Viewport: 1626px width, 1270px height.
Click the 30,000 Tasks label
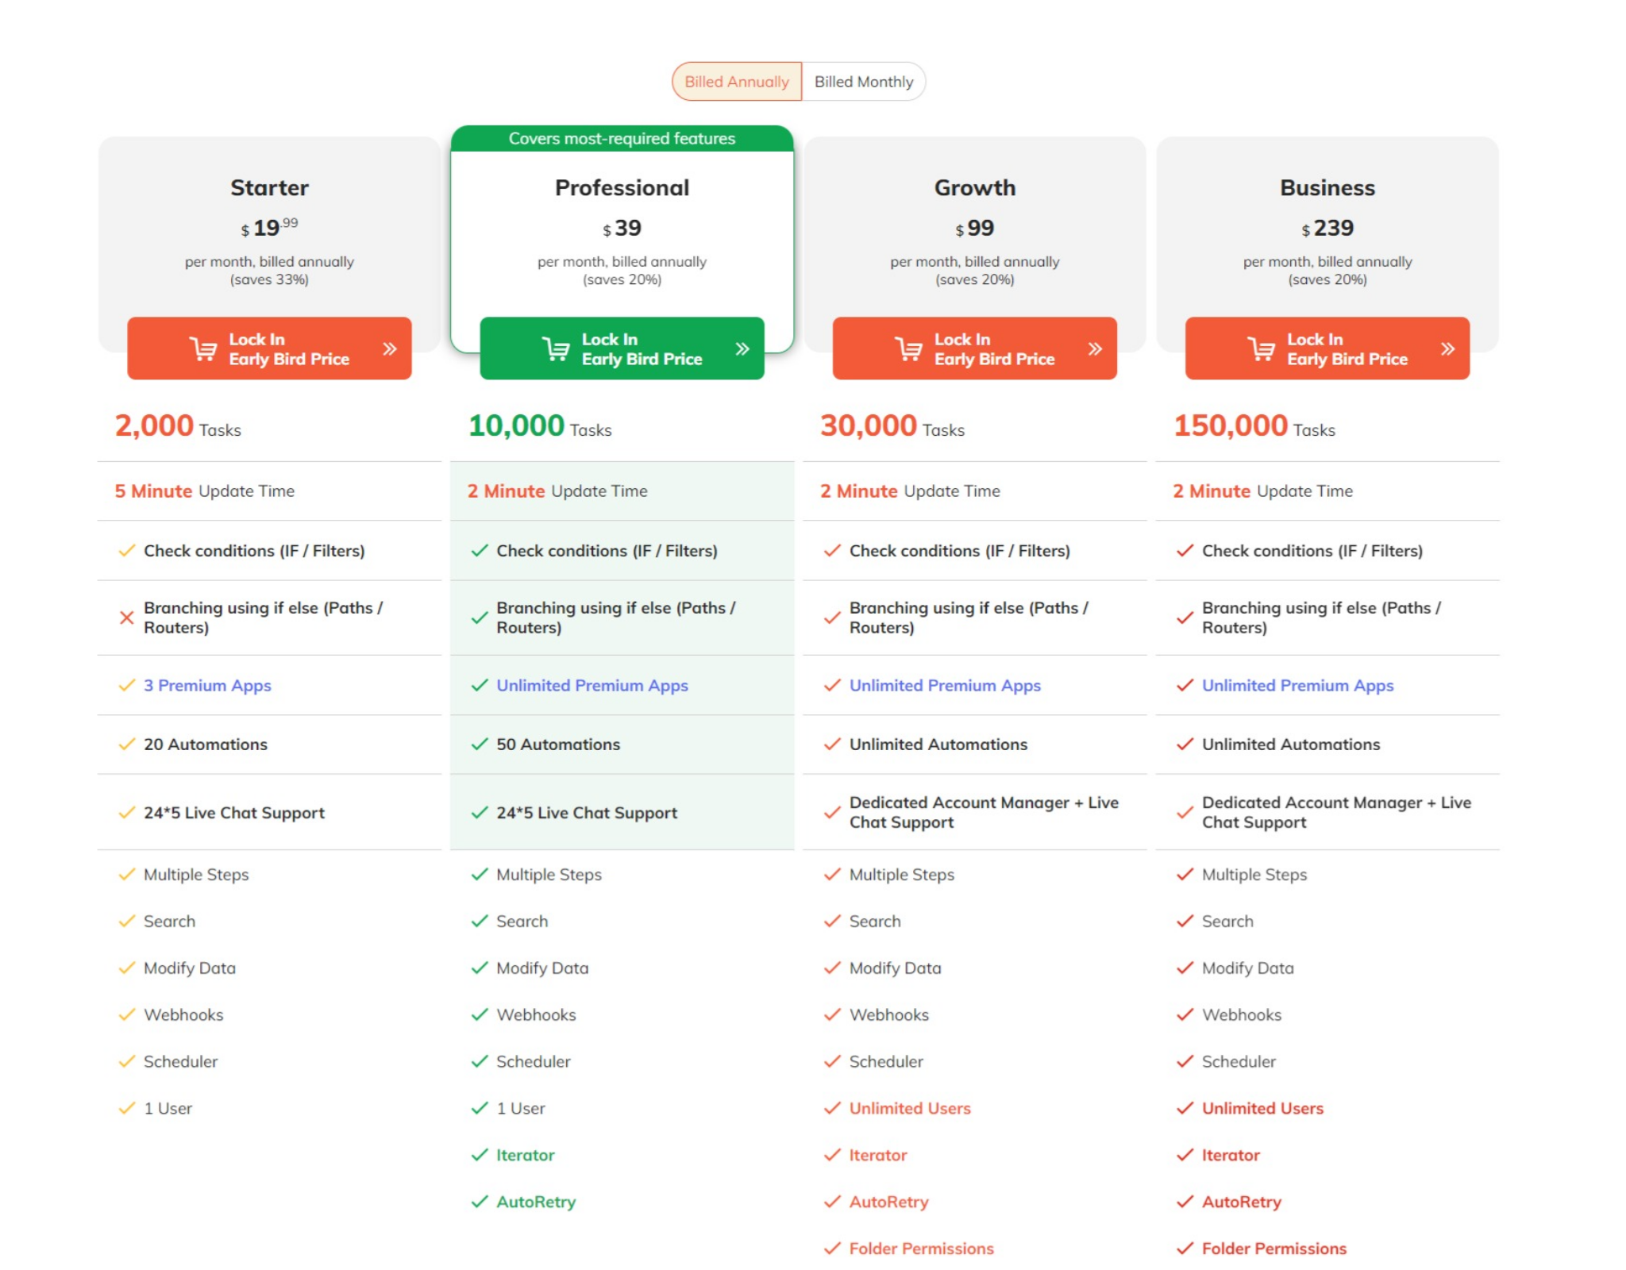[892, 426]
